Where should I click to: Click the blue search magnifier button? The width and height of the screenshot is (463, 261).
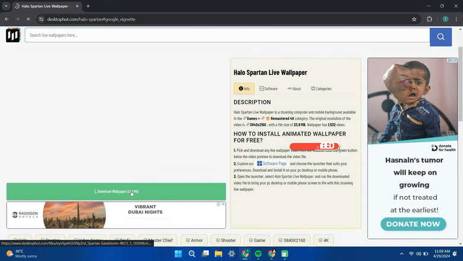click(x=440, y=37)
